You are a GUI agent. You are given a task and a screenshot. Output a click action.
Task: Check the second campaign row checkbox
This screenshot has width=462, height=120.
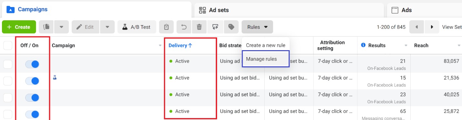point(8,81)
